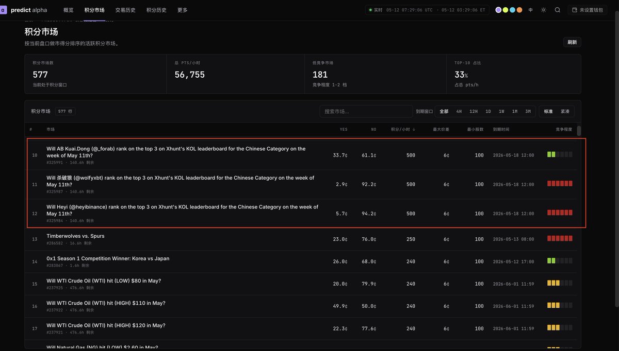
Task: Switch to 紧凑 row density
Action: pyautogui.click(x=565, y=111)
